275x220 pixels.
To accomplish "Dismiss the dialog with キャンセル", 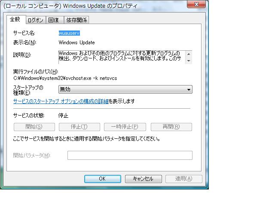I will (143, 179).
